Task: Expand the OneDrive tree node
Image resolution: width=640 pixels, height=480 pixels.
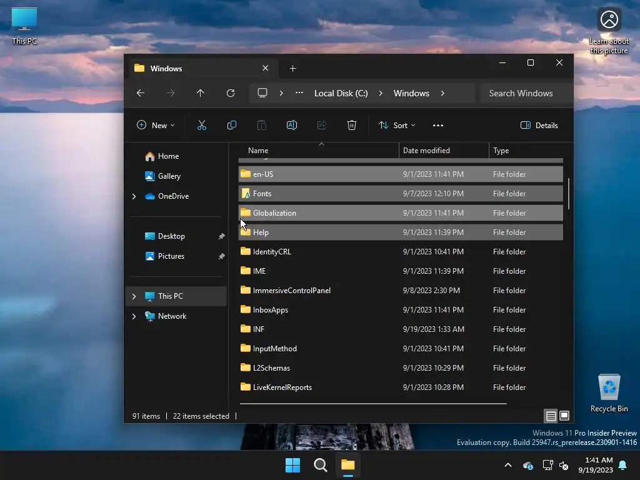Action: tap(134, 196)
